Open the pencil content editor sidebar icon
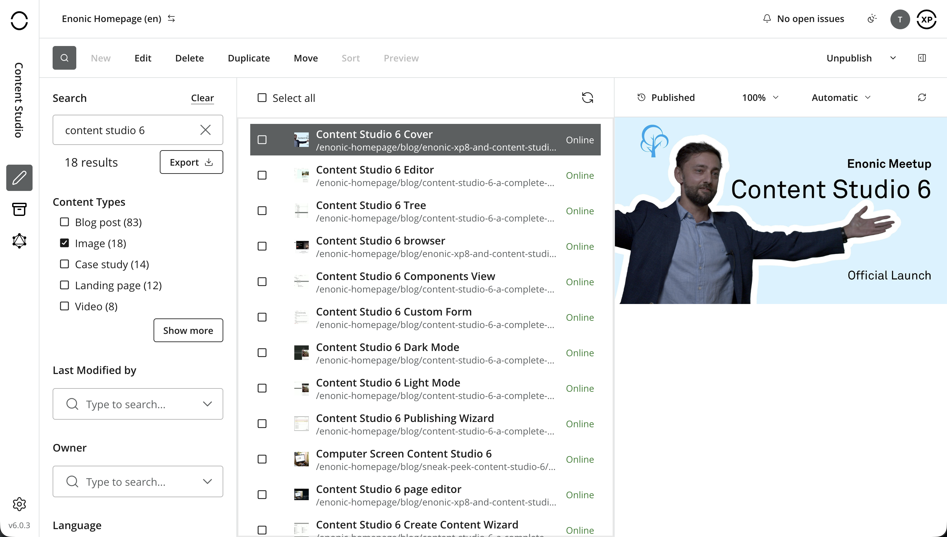This screenshot has height=537, width=947. coord(19,178)
